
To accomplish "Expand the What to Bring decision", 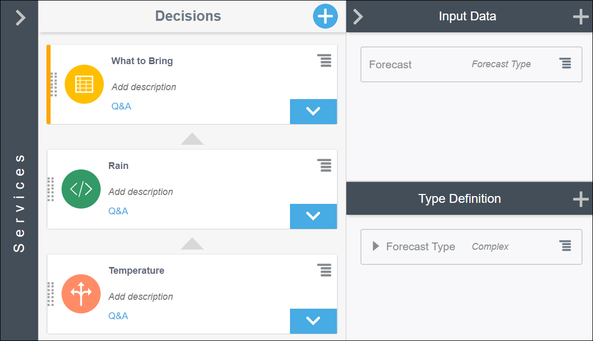I will [313, 111].
